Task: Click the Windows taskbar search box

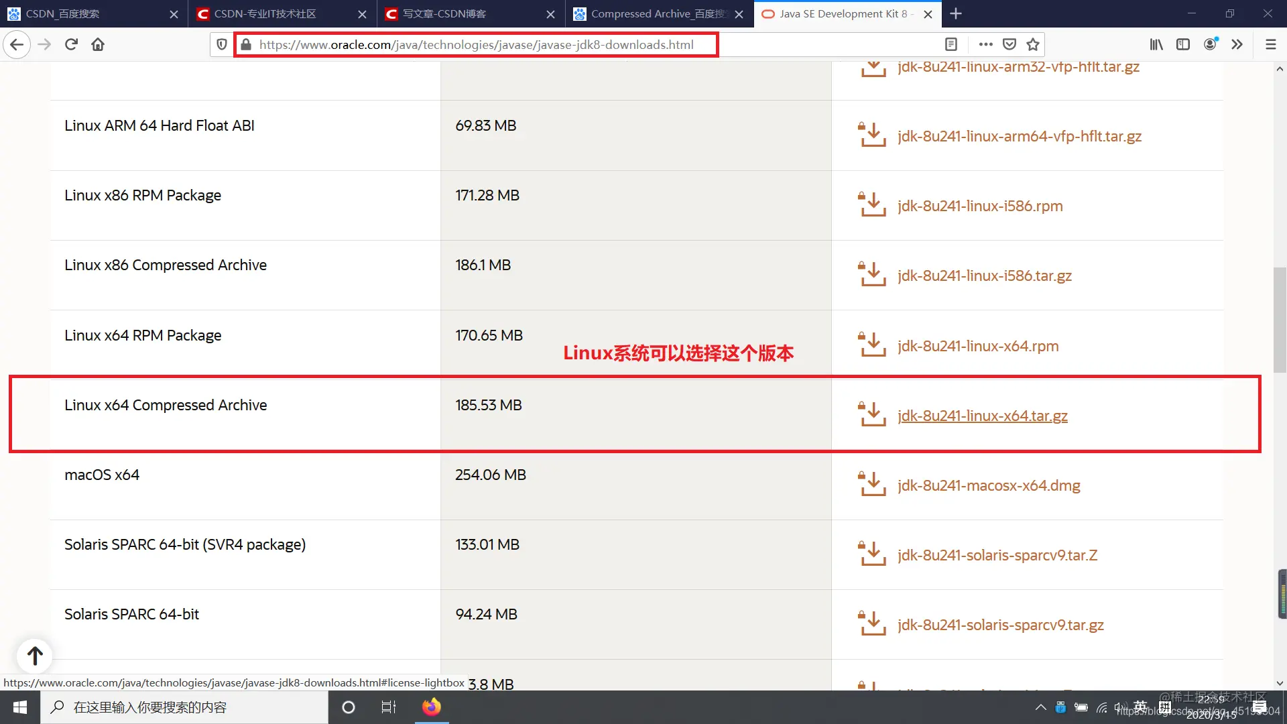Action: click(184, 707)
